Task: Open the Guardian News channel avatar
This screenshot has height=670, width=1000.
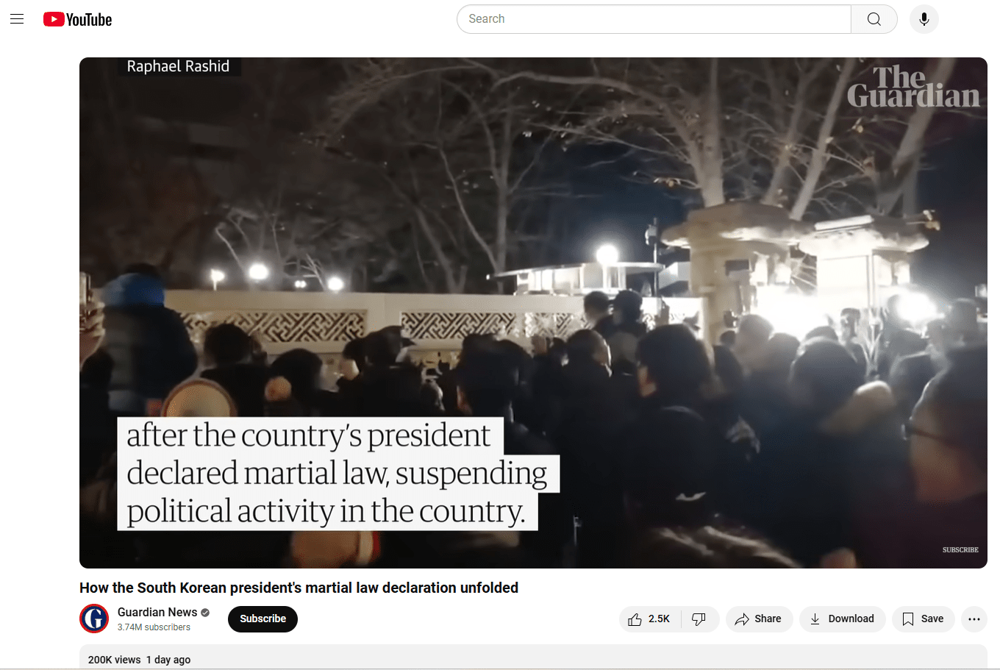Action: (x=94, y=619)
